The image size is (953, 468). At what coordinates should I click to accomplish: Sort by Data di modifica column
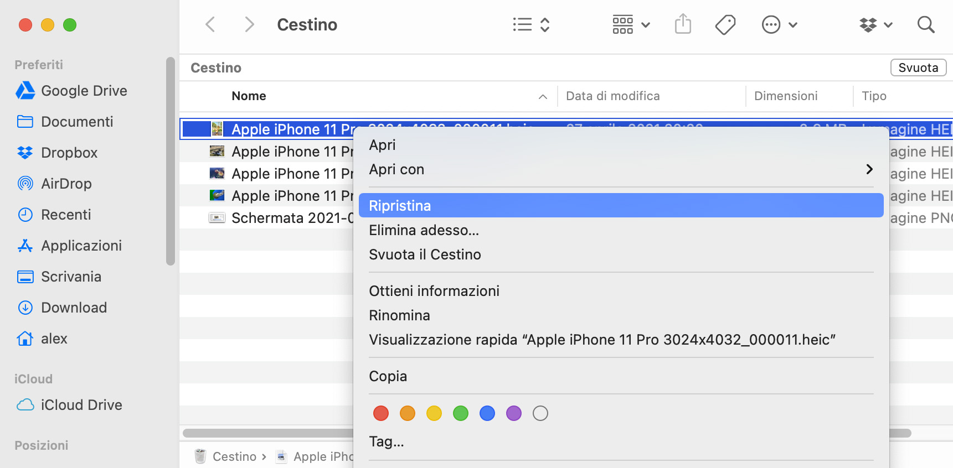click(x=612, y=96)
